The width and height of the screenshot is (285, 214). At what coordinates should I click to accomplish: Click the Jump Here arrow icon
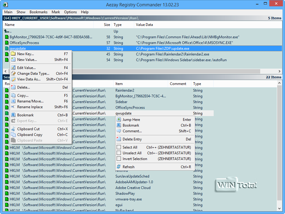coord(119,120)
